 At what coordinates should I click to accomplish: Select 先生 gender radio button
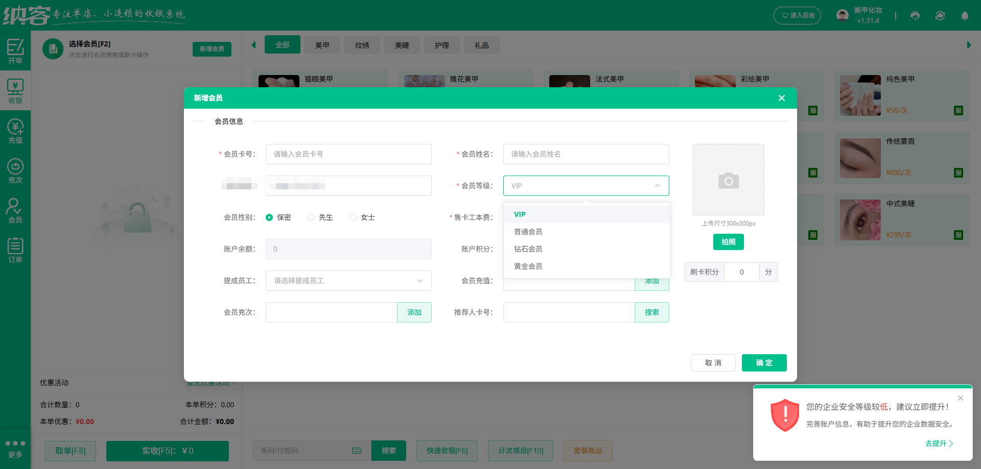click(311, 217)
